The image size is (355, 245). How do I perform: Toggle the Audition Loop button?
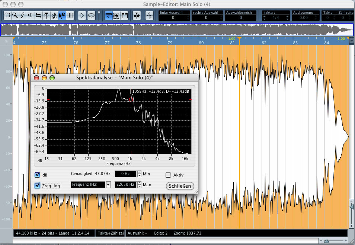(x=91, y=15)
